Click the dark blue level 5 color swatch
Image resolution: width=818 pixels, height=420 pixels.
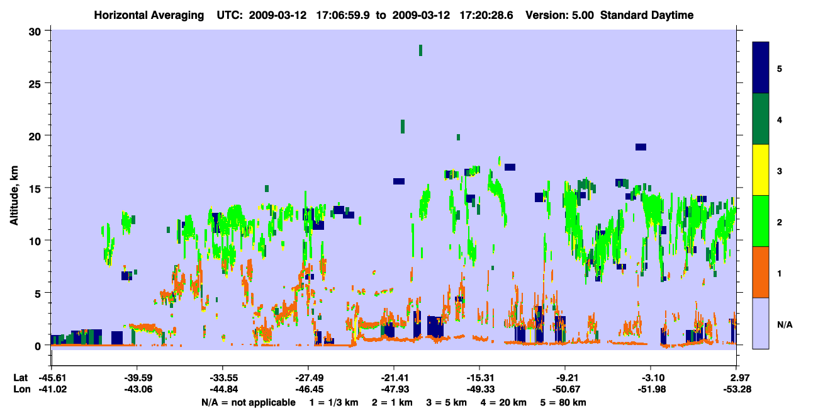(761, 67)
